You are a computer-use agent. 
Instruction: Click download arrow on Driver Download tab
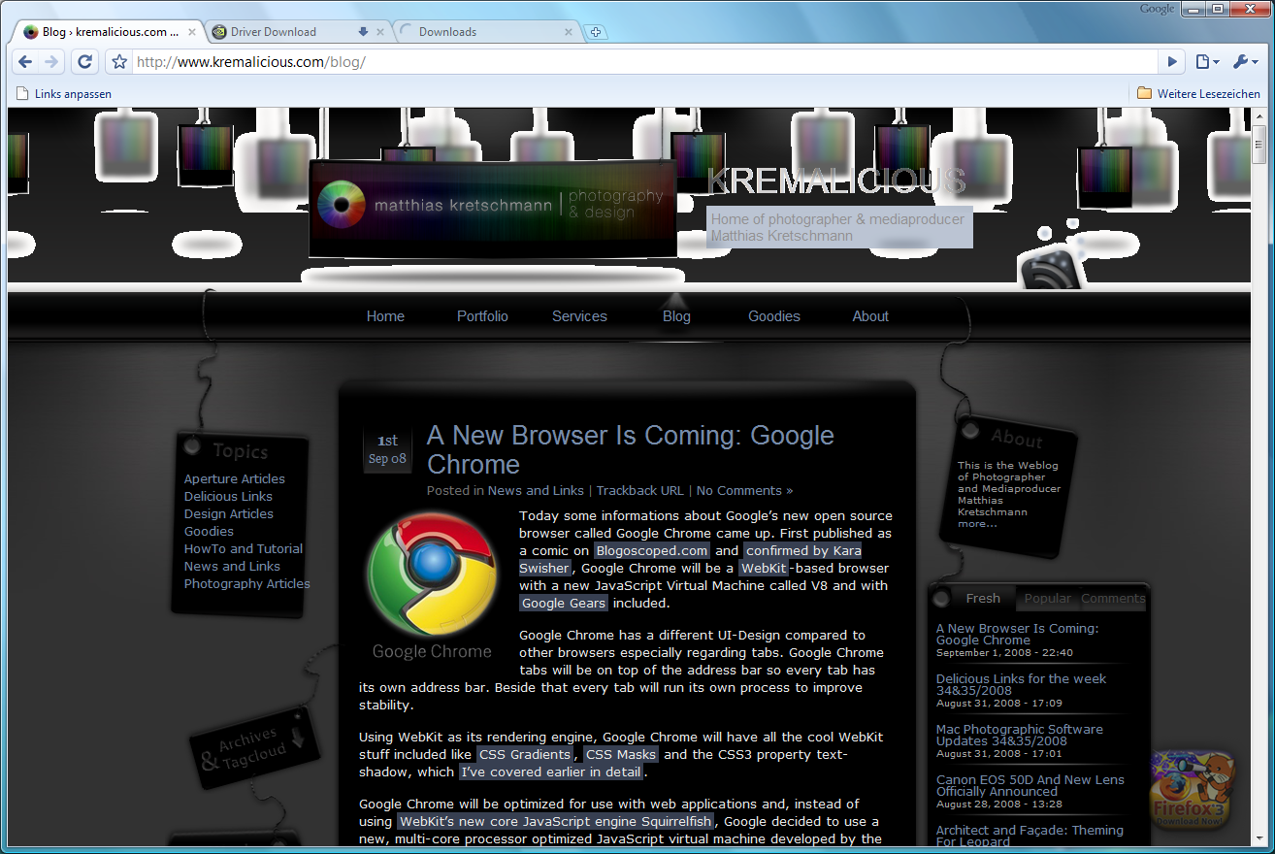(363, 32)
